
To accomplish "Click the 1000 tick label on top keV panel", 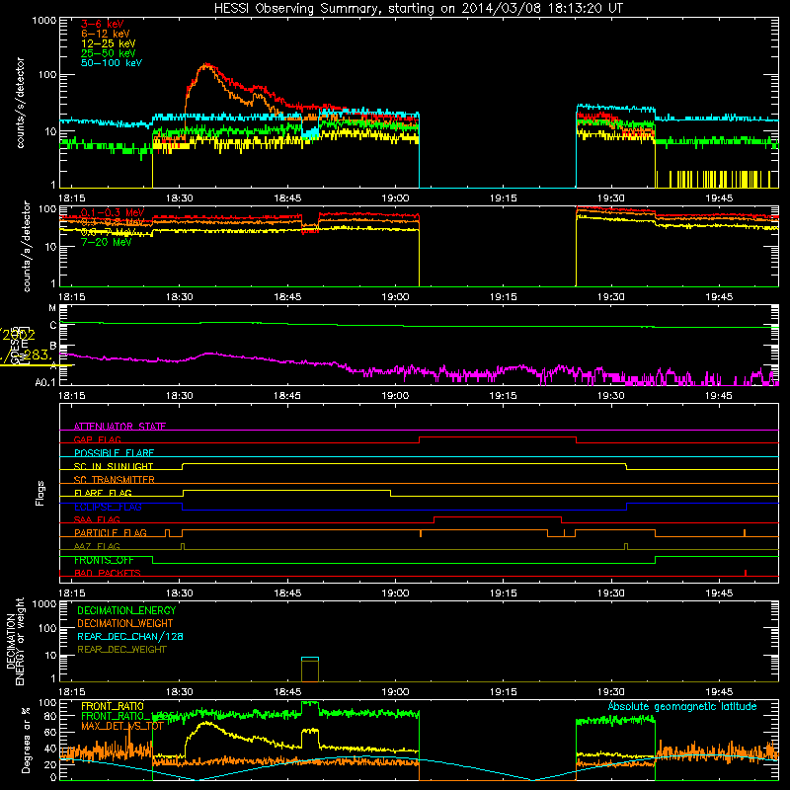I will (x=43, y=21).
